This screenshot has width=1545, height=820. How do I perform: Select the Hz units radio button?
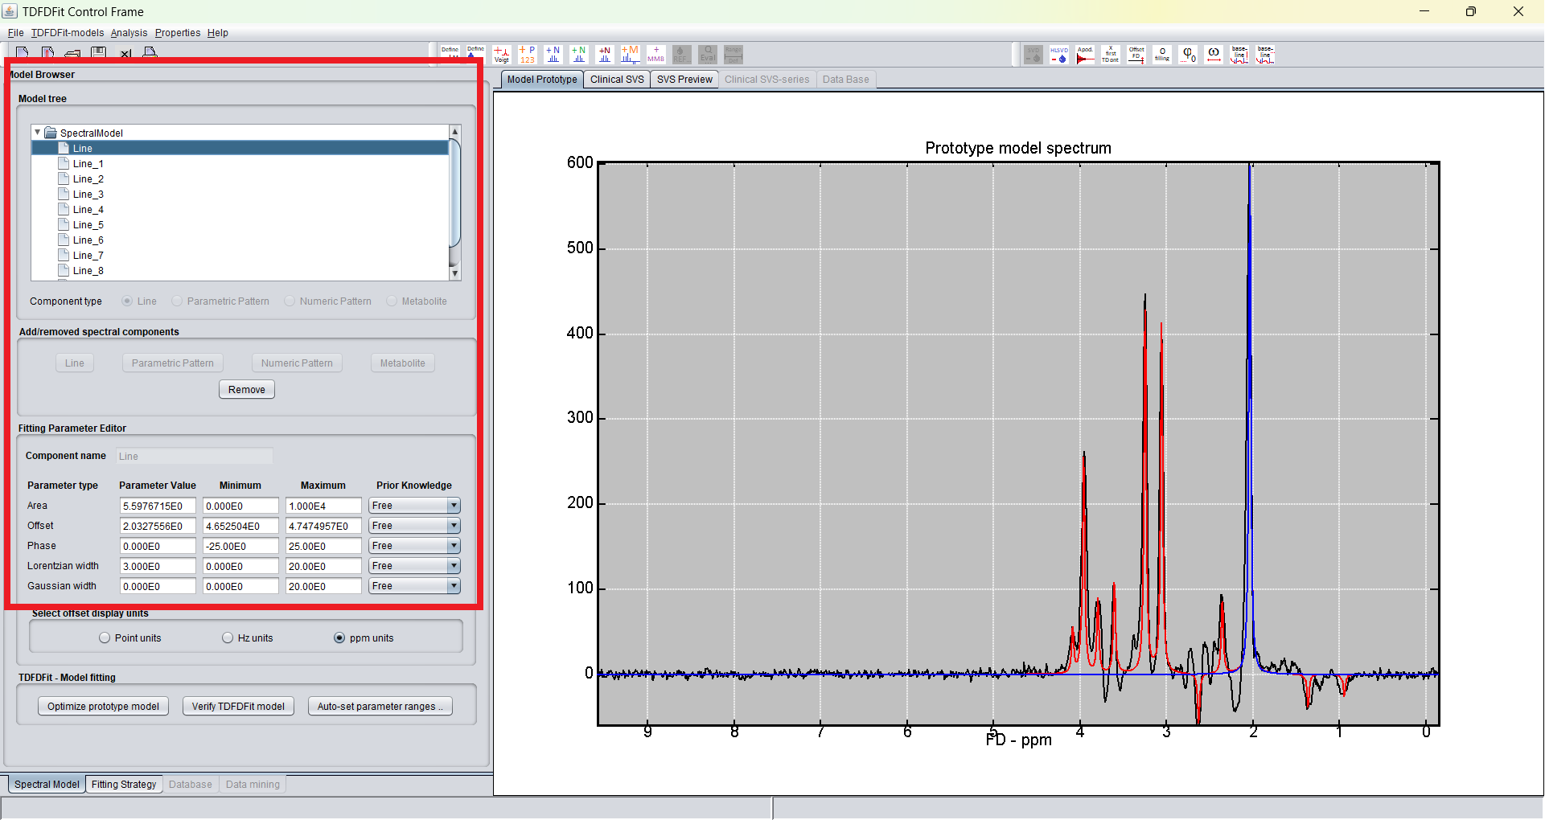click(x=228, y=638)
